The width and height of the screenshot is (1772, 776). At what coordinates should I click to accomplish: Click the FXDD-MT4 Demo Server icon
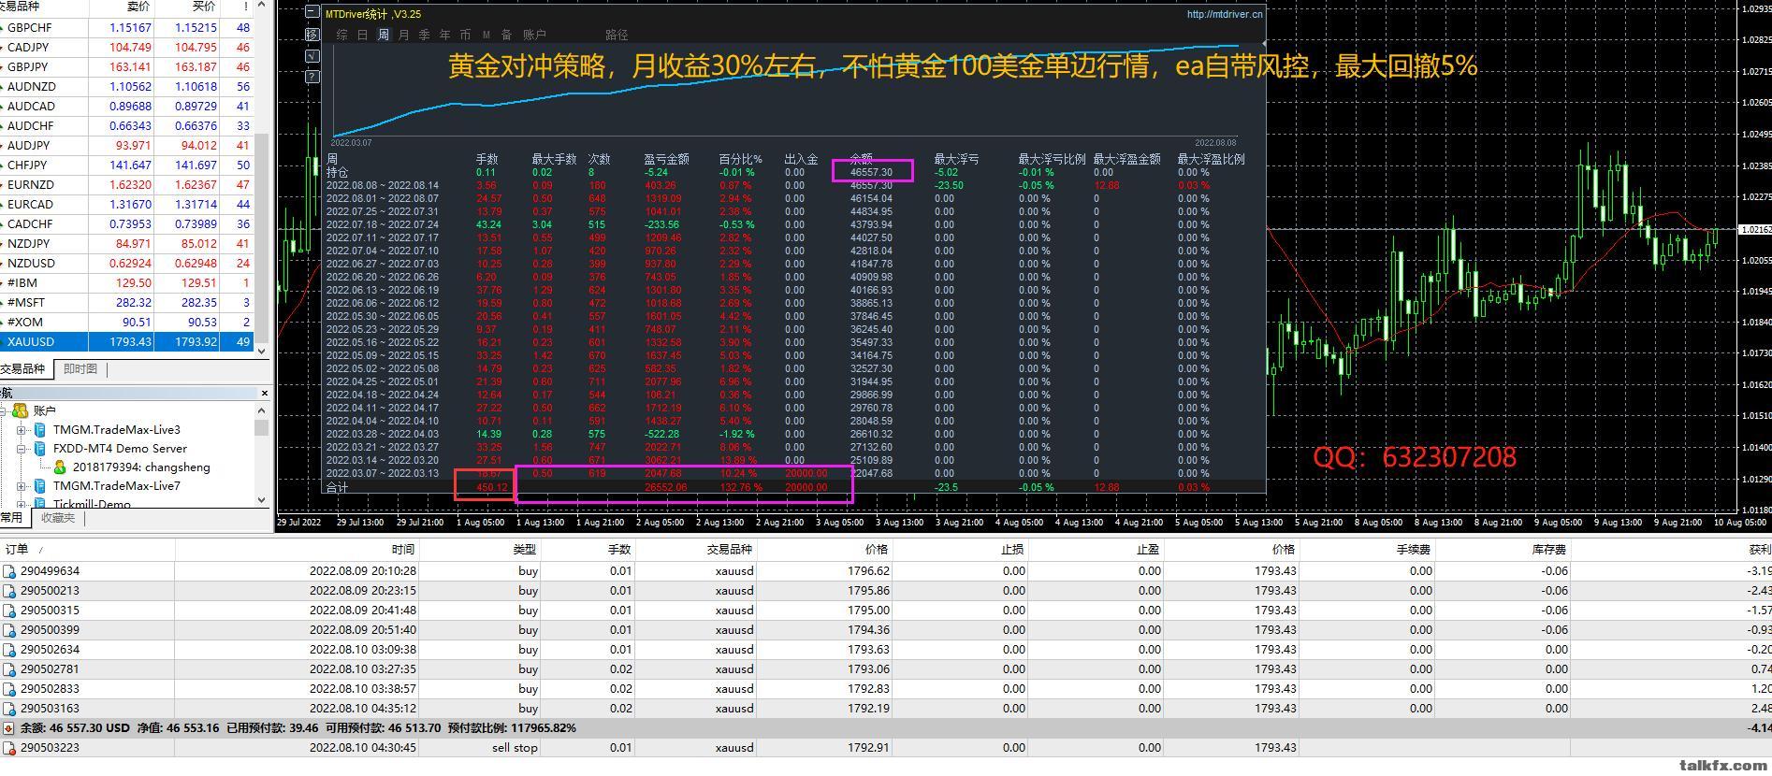[40, 449]
